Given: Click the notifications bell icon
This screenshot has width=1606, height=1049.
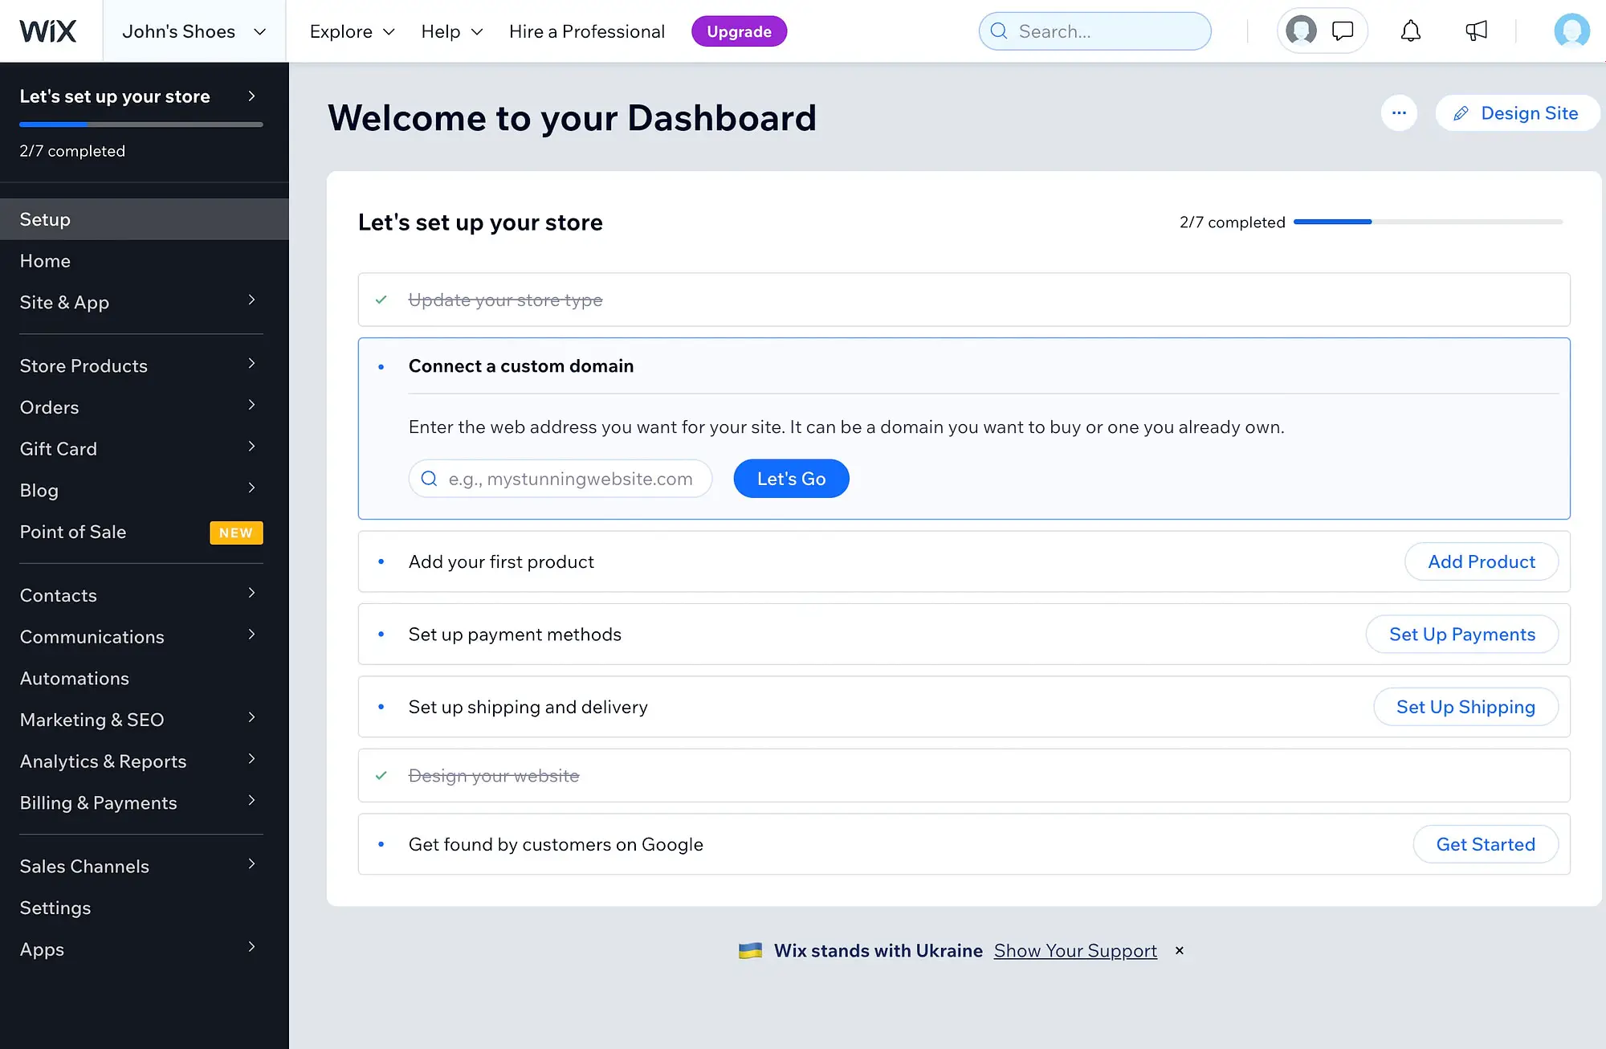Looking at the screenshot, I should point(1409,31).
